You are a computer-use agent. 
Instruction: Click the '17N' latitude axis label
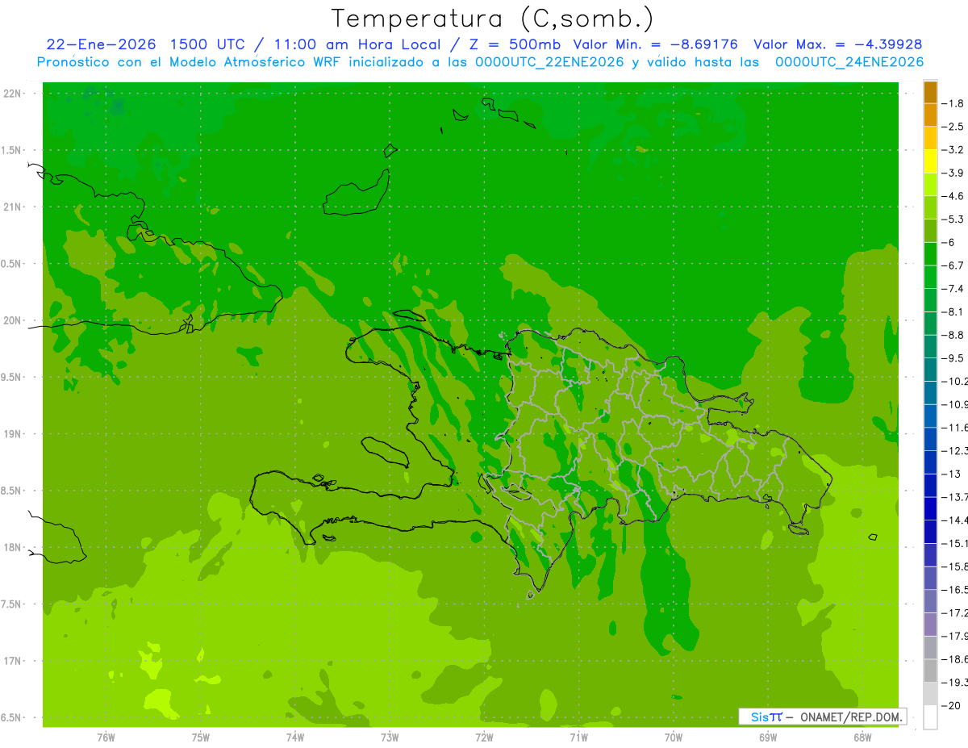tap(13, 661)
